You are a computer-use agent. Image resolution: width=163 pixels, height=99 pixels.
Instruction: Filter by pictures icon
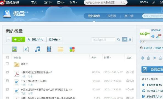14,49
